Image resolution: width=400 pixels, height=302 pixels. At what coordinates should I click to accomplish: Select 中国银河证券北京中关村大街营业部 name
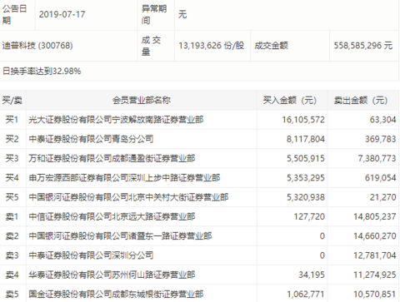click(128, 197)
